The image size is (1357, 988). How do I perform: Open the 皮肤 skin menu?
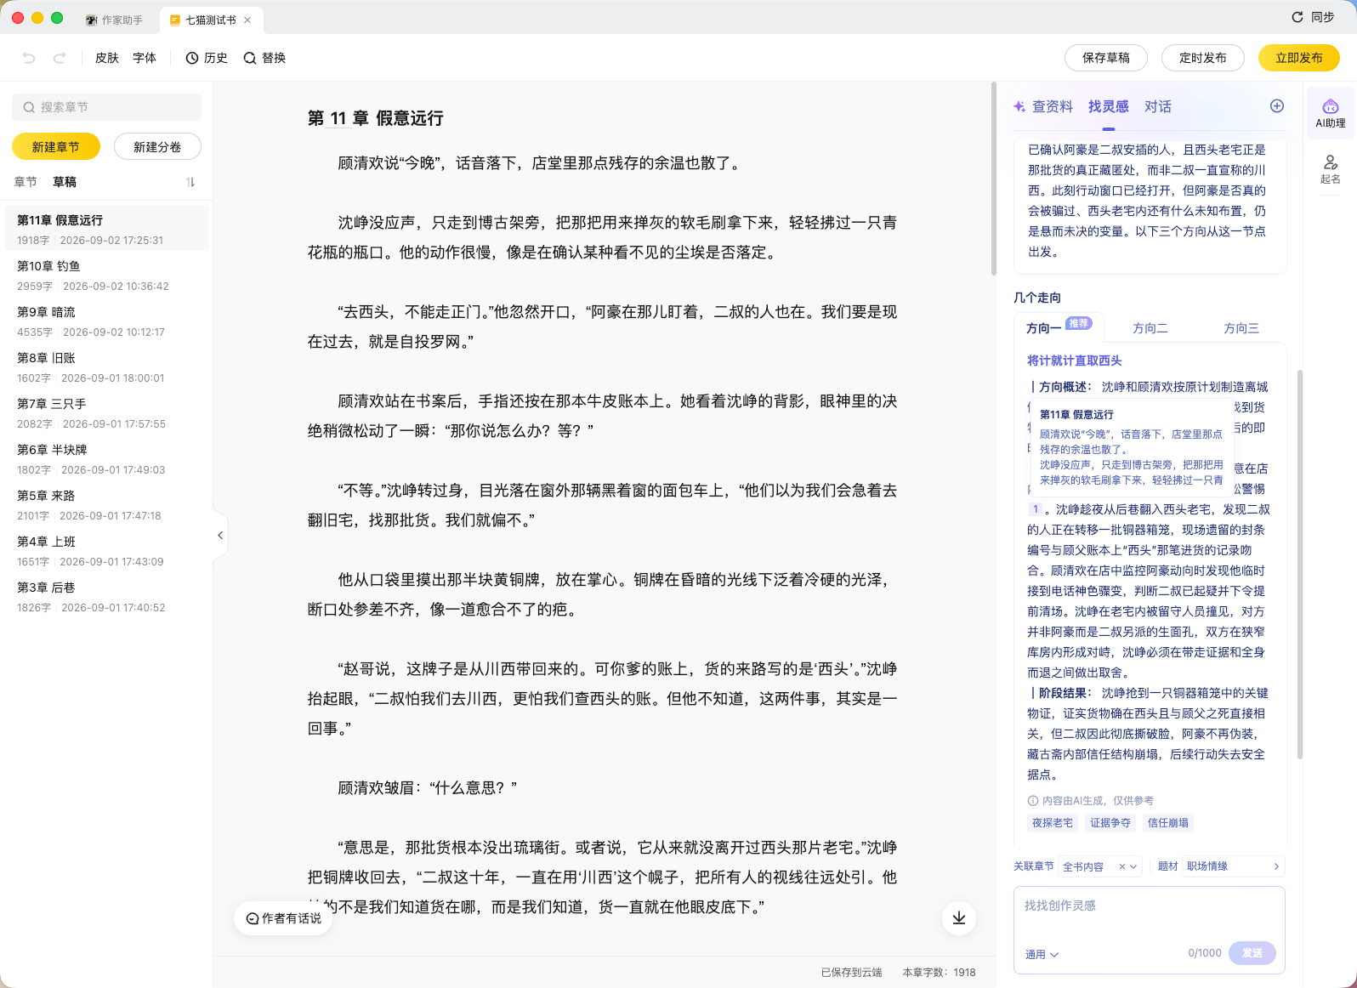[x=107, y=58]
